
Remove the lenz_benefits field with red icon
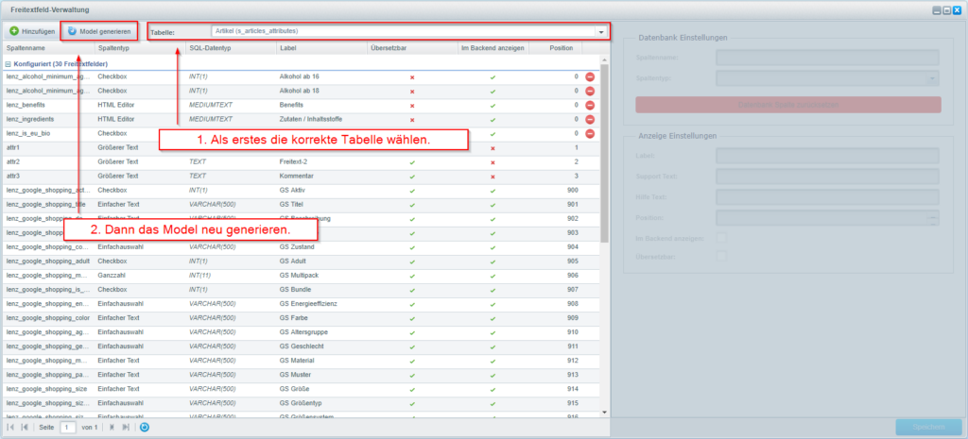pos(590,105)
